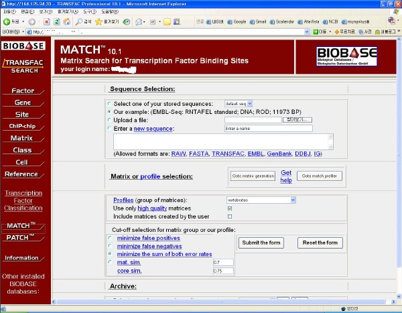Open the Factor section in sidebar
Image resolution: width=402 pixels, height=313 pixels.
tap(23, 90)
